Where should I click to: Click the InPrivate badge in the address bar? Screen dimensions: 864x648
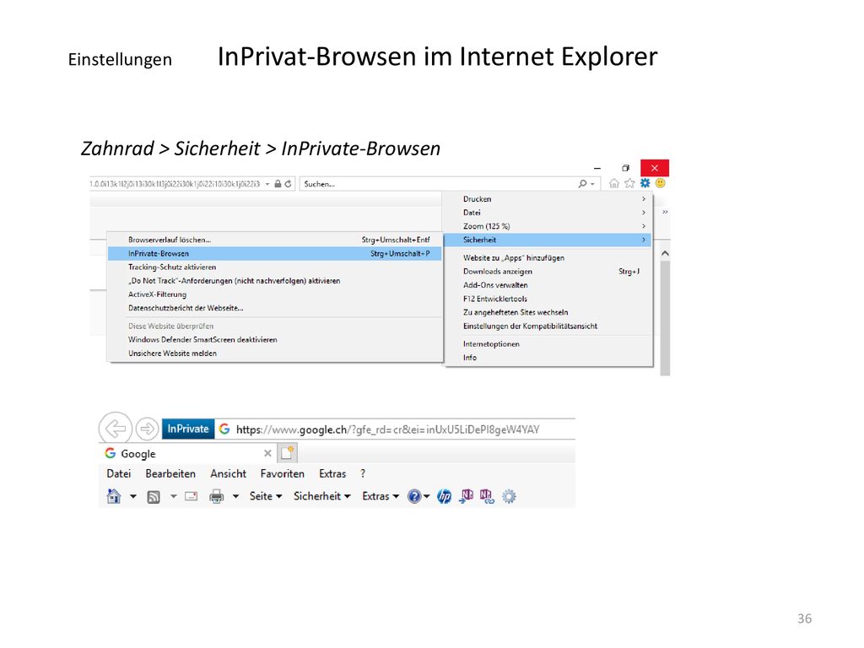(188, 429)
